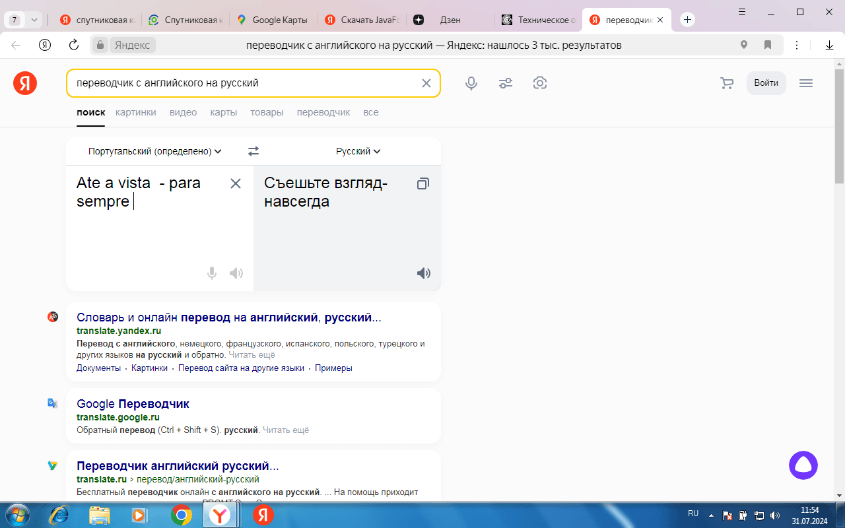845x528 pixels.
Task: Switch to the спутниковая ка browser tab
Action: tap(97, 20)
